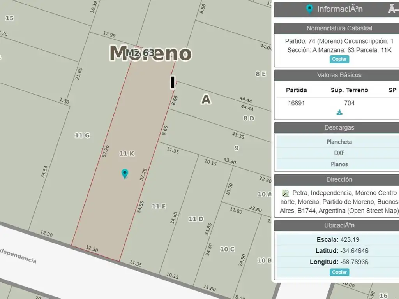Click the location pin icon beside Información
This screenshot has height=299, width=399.
point(309,9)
